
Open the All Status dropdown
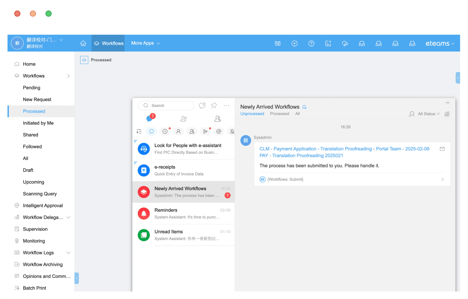click(x=429, y=114)
